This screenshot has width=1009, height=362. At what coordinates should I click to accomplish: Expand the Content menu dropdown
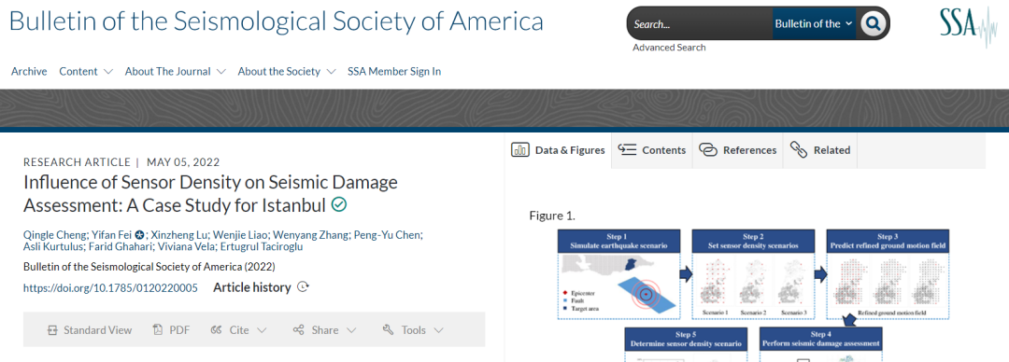point(86,71)
